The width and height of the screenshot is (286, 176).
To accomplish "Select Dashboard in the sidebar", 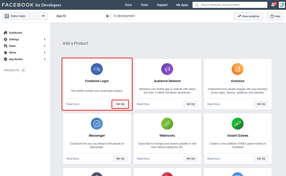I will click(15, 33).
